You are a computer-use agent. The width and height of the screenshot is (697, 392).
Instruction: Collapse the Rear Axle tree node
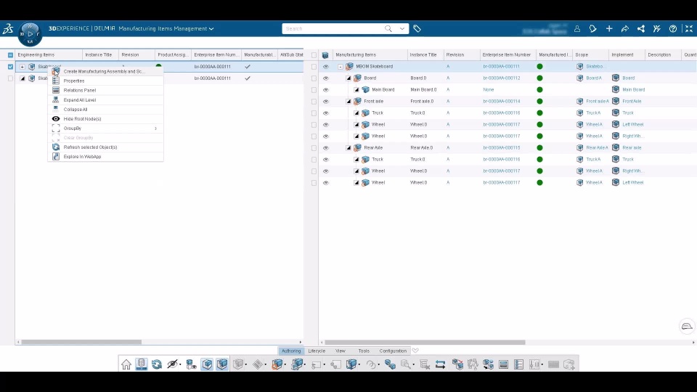[349, 147]
